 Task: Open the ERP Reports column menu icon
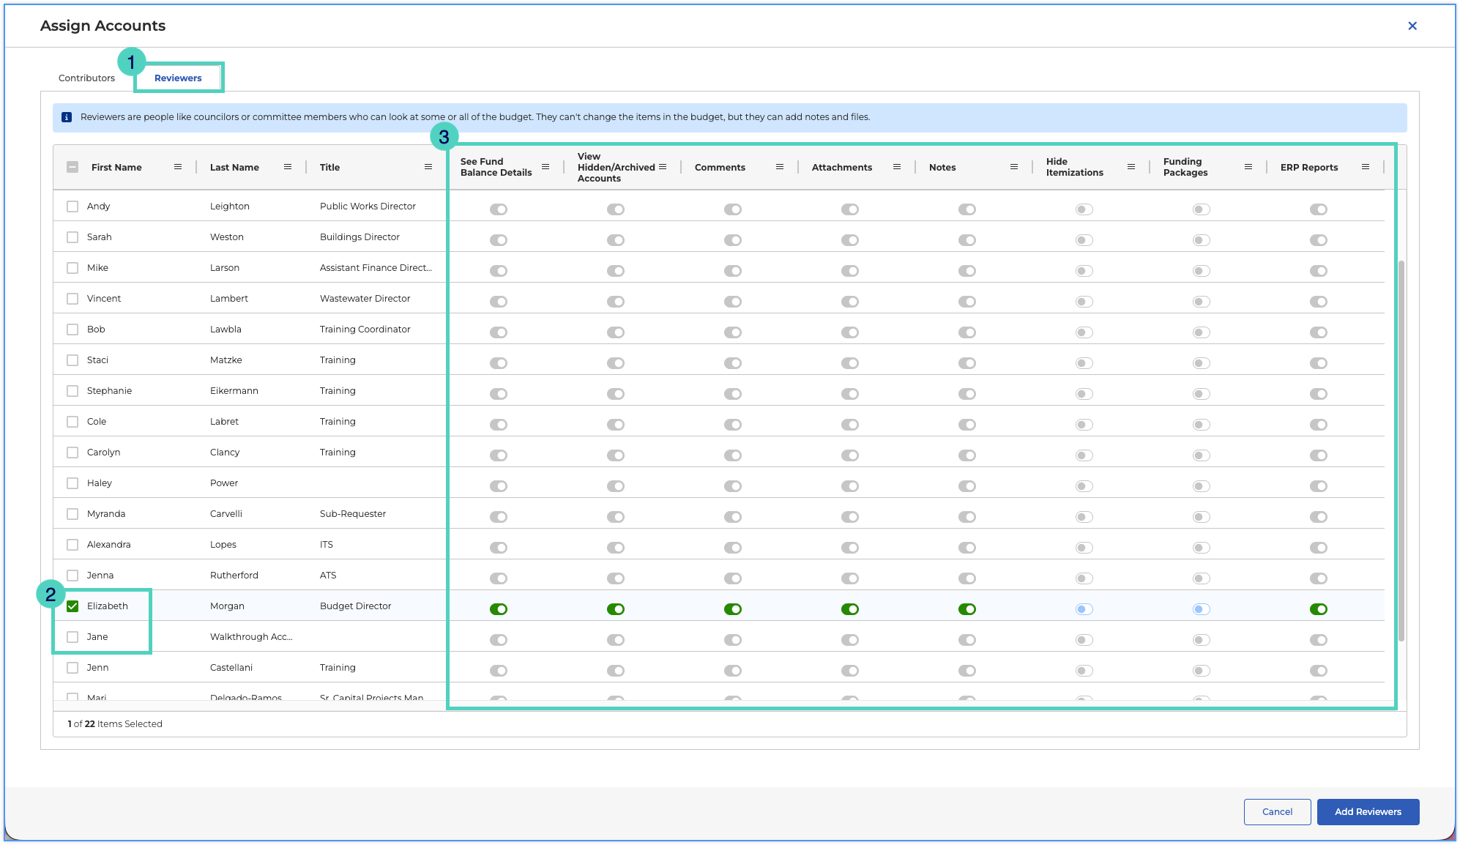tap(1366, 167)
